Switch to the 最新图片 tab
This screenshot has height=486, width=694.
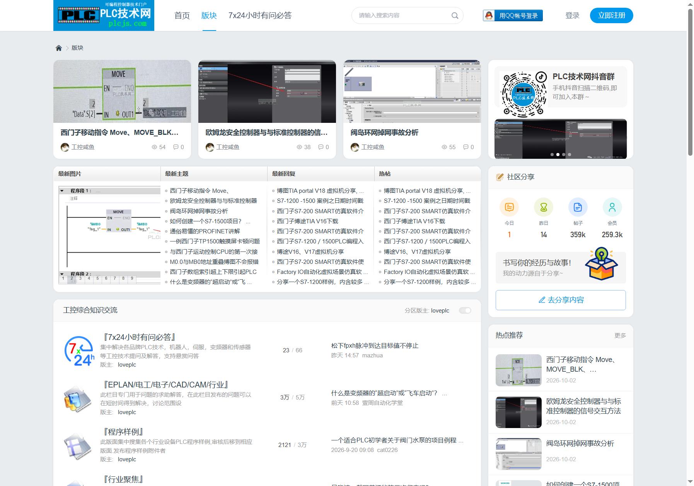click(70, 174)
